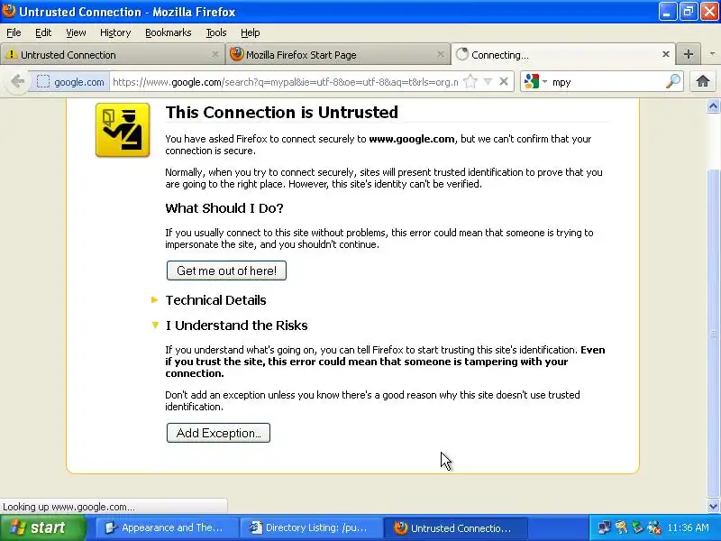Open the Bookmarks menu
Image resolution: width=721 pixels, height=541 pixels.
click(x=169, y=32)
